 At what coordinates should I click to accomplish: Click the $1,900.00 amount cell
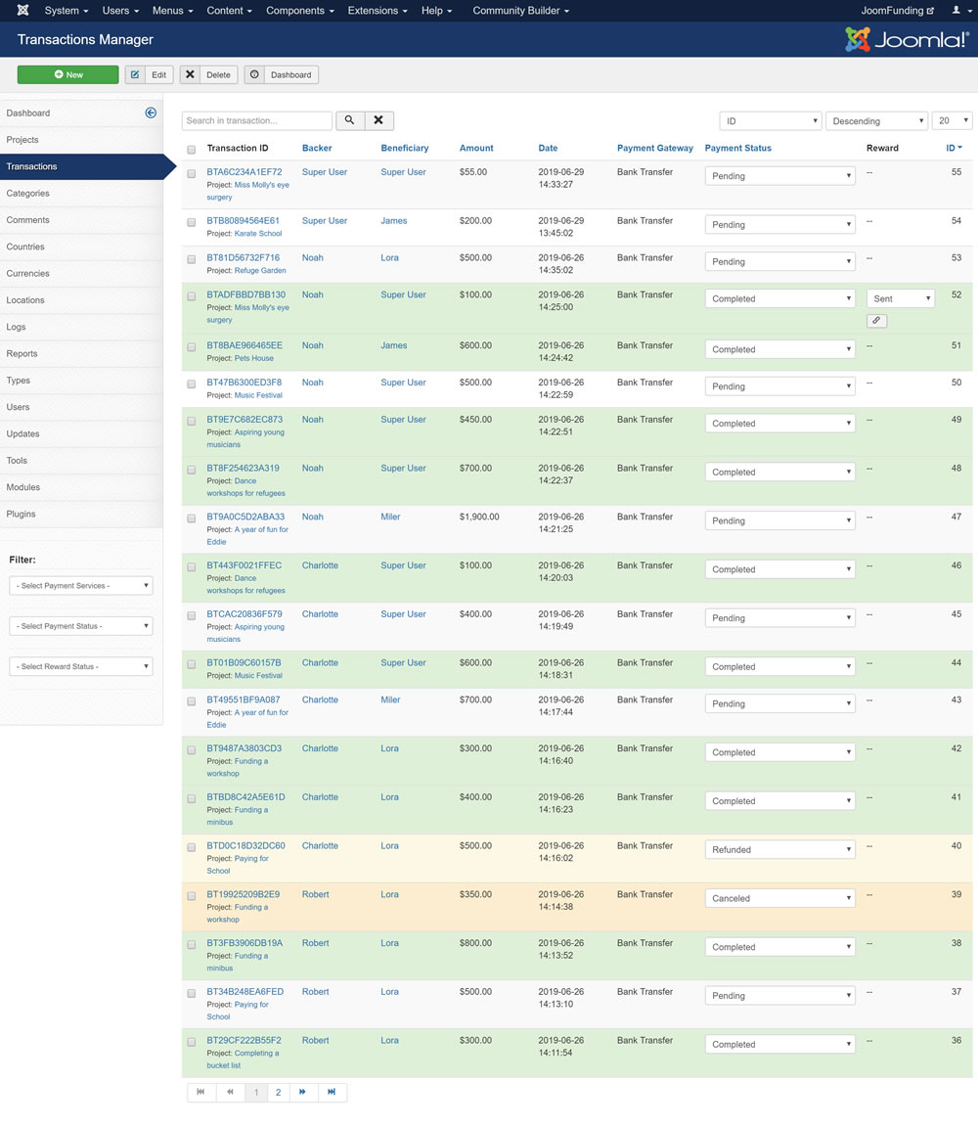479,517
